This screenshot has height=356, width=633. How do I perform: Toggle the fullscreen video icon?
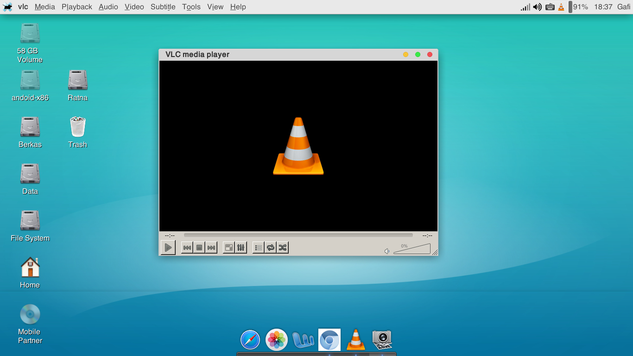coord(228,247)
